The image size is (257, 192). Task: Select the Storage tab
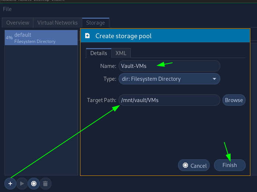95,23
